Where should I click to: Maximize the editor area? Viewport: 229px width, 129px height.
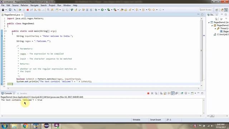(x=202, y=15)
